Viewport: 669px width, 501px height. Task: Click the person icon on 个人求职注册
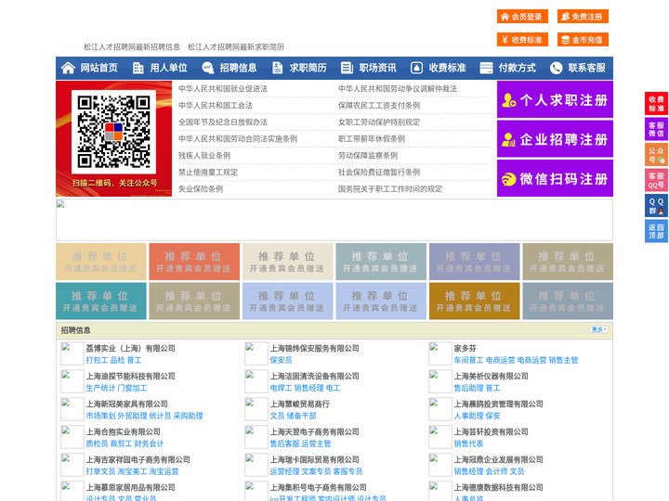tap(508, 100)
